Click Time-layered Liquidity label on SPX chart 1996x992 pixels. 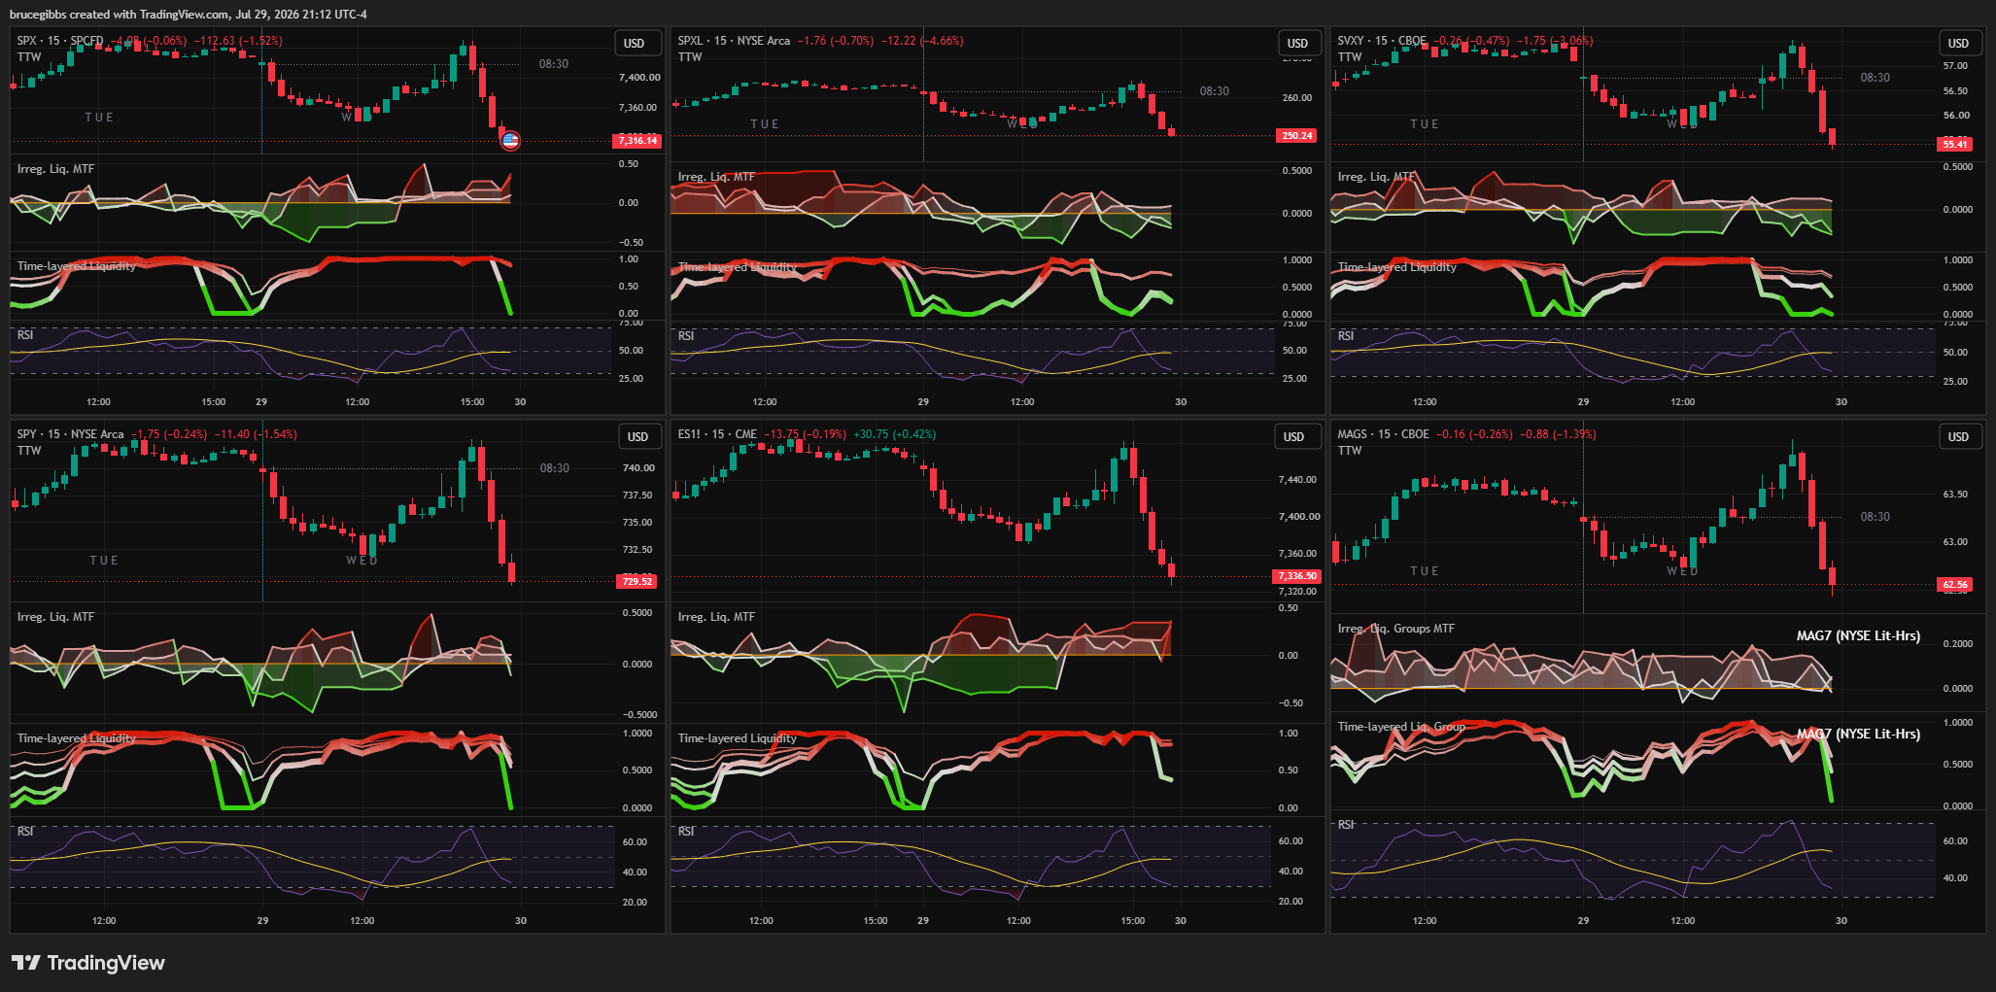[x=76, y=266]
